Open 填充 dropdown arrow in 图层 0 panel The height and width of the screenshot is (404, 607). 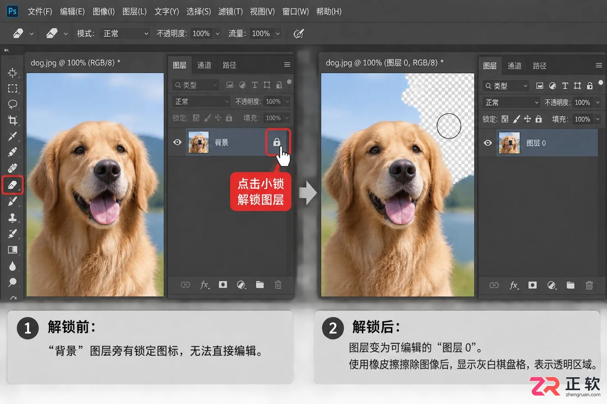click(x=597, y=119)
